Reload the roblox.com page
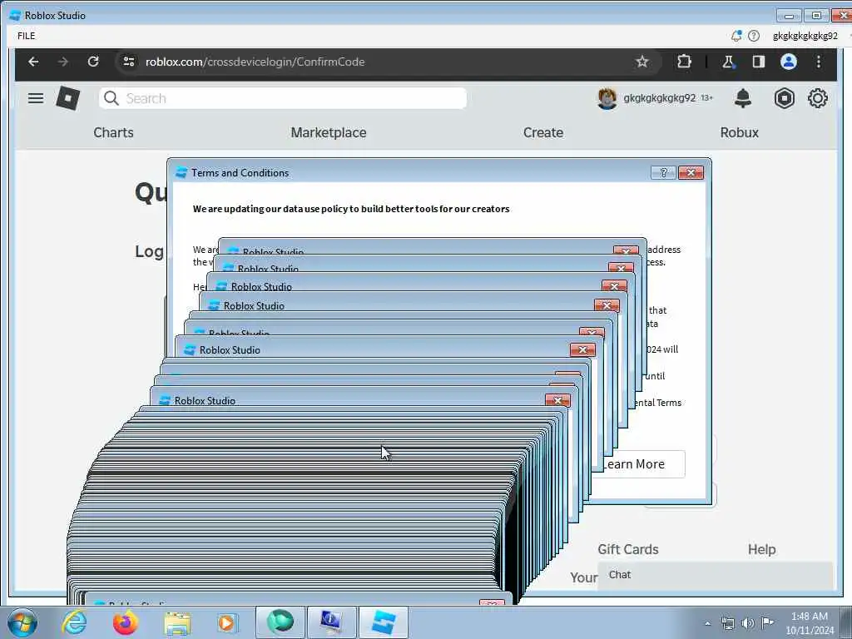 click(93, 62)
